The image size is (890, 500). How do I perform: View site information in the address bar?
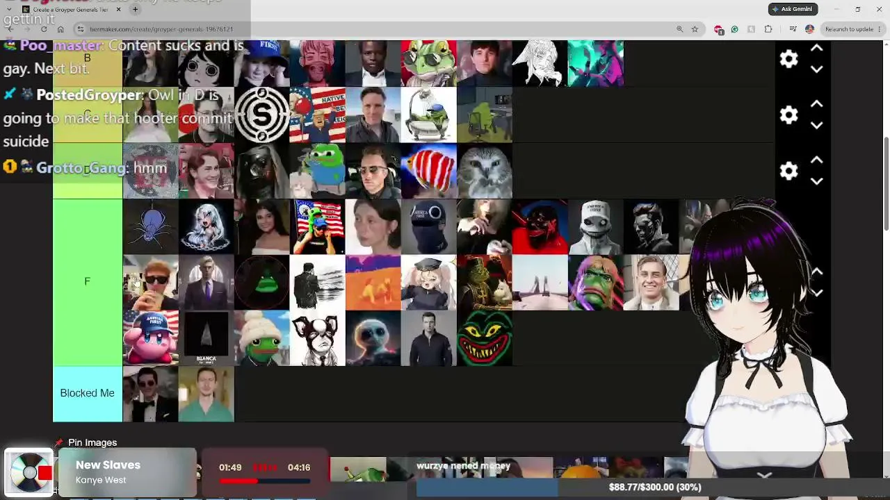tap(81, 29)
